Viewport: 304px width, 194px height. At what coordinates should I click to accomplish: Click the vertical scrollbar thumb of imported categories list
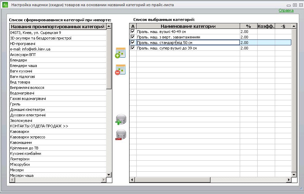(109, 59)
